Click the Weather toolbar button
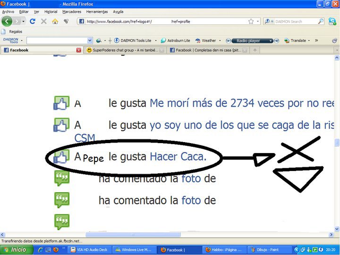Image resolution: width=340 pixels, height=255 pixels. [x=205, y=41]
